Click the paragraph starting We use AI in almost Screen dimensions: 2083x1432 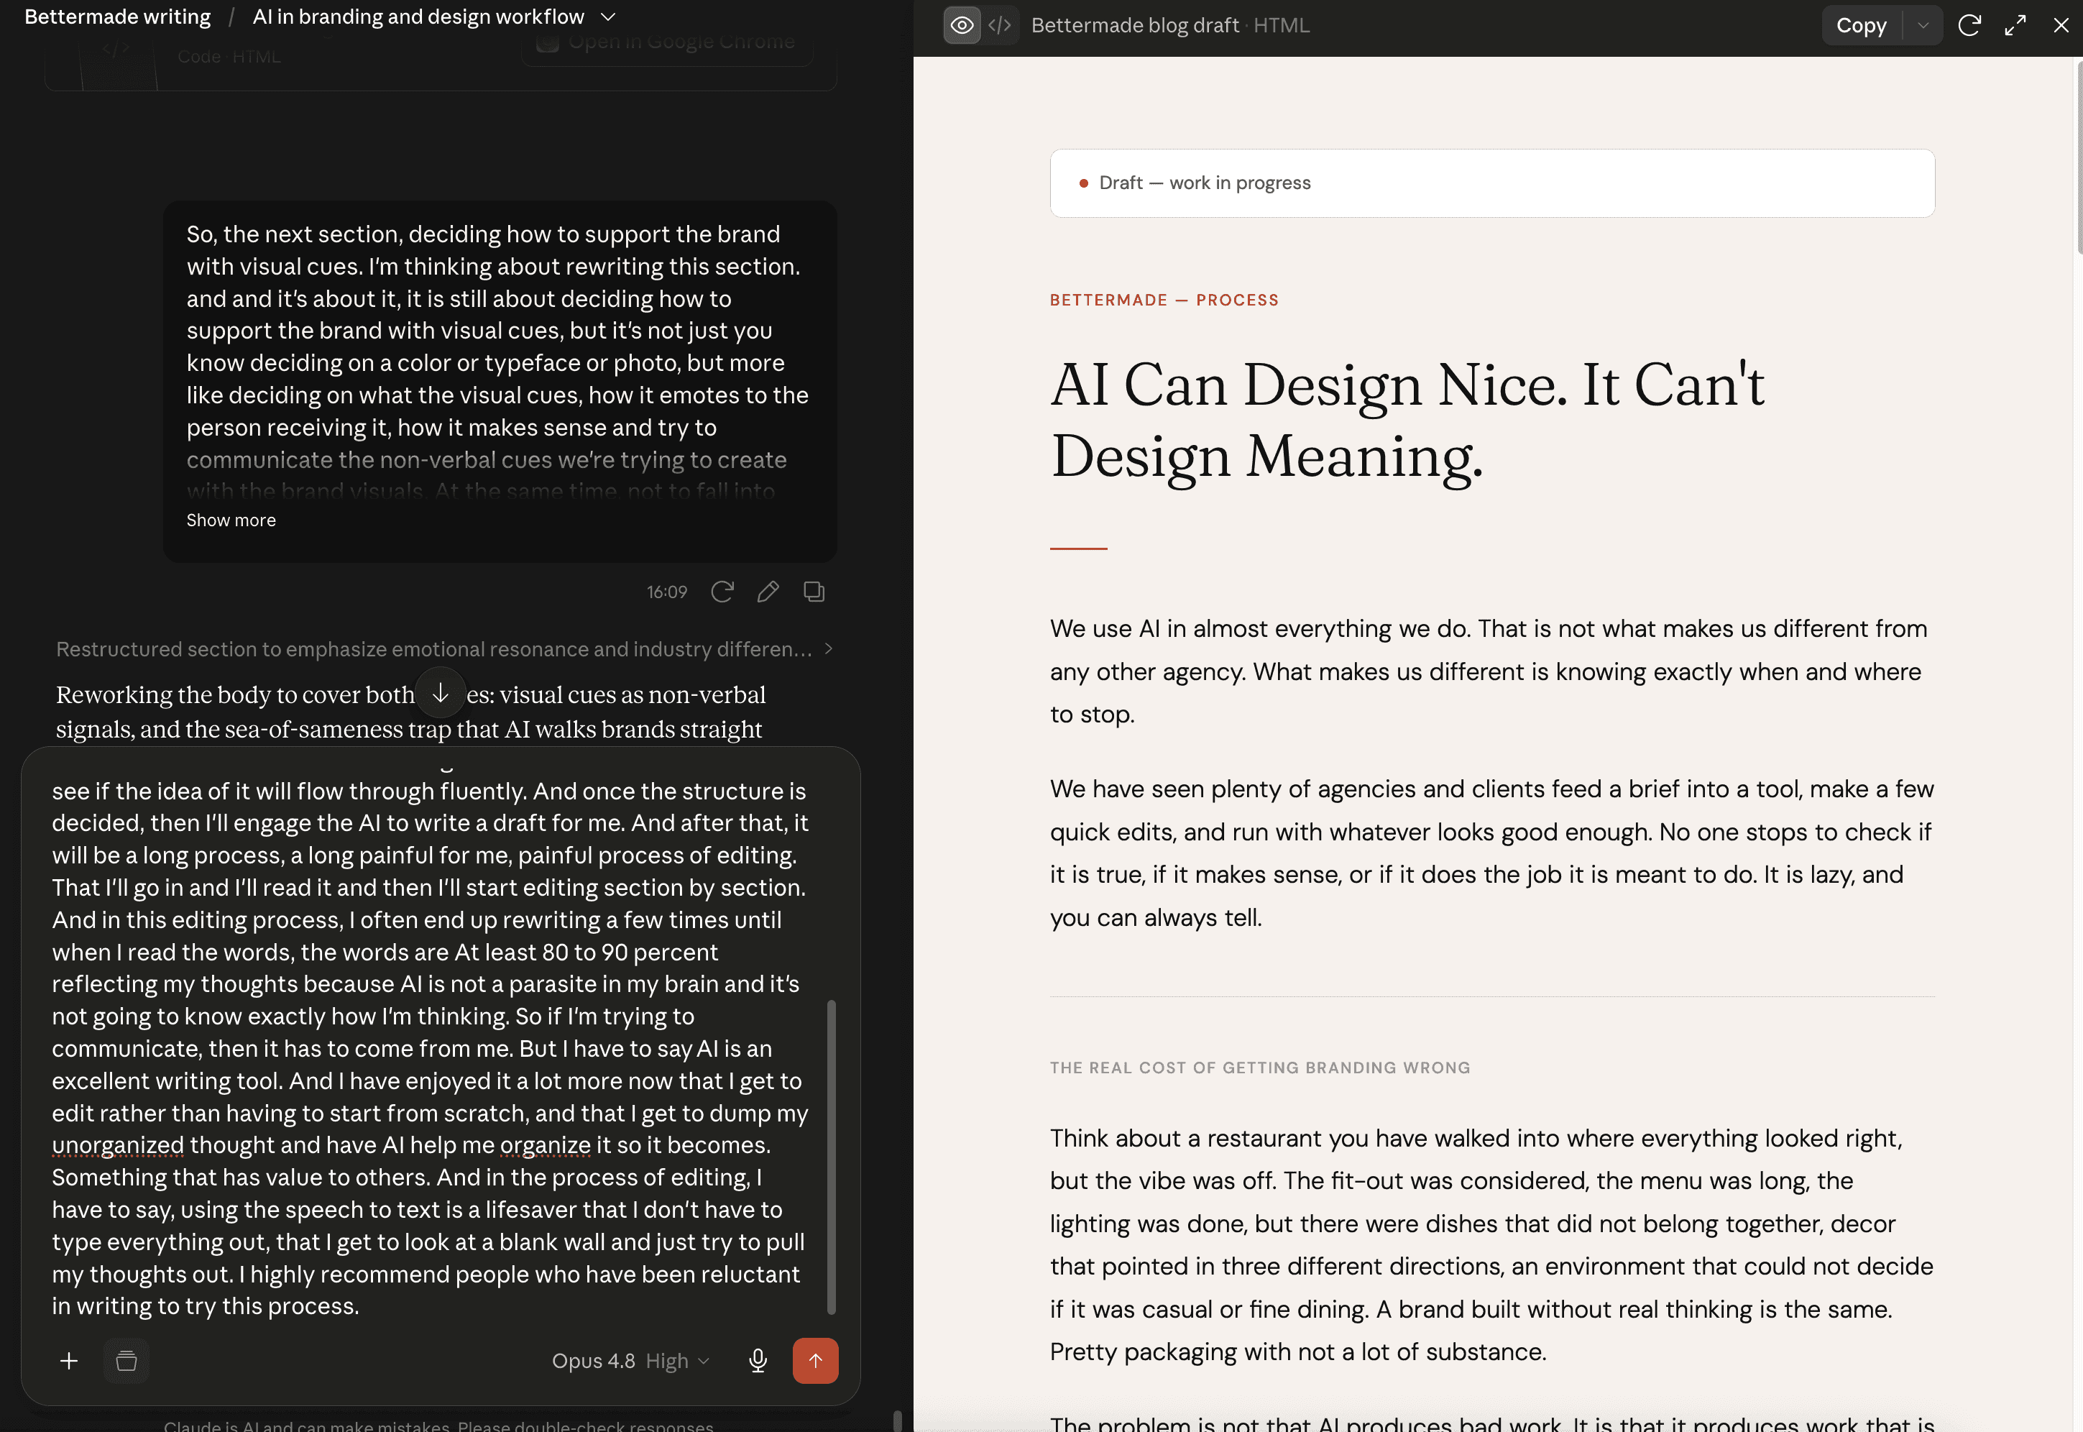pyautogui.click(x=1489, y=671)
